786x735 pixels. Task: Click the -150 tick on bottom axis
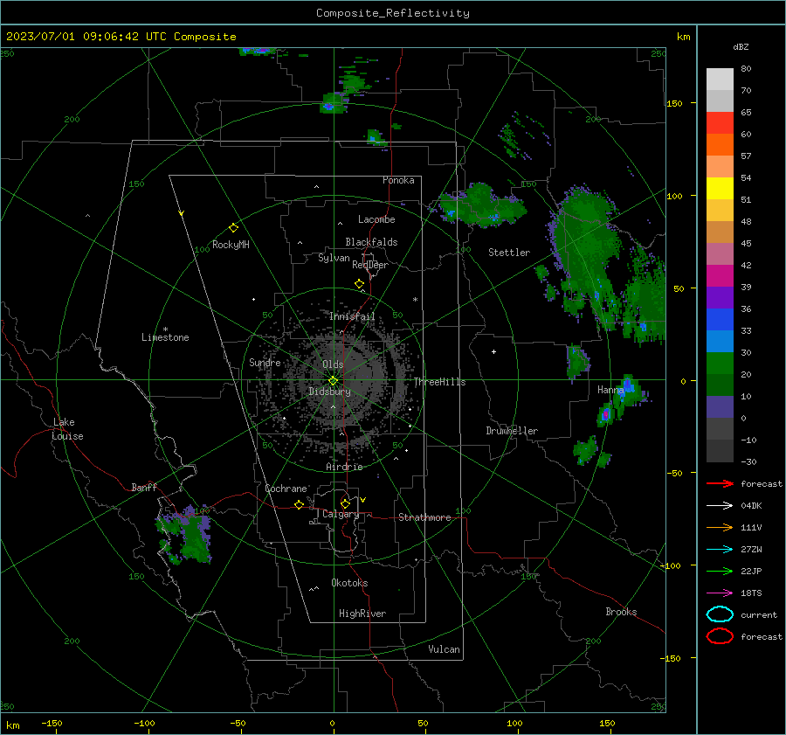pos(52,723)
